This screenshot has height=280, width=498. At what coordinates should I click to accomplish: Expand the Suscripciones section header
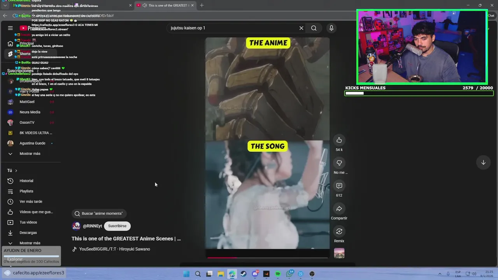pos(23,71)
